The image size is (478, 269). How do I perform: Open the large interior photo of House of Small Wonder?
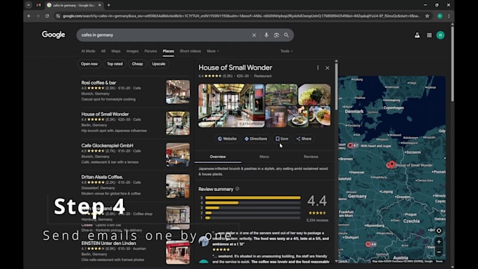(x=231, y=105)
